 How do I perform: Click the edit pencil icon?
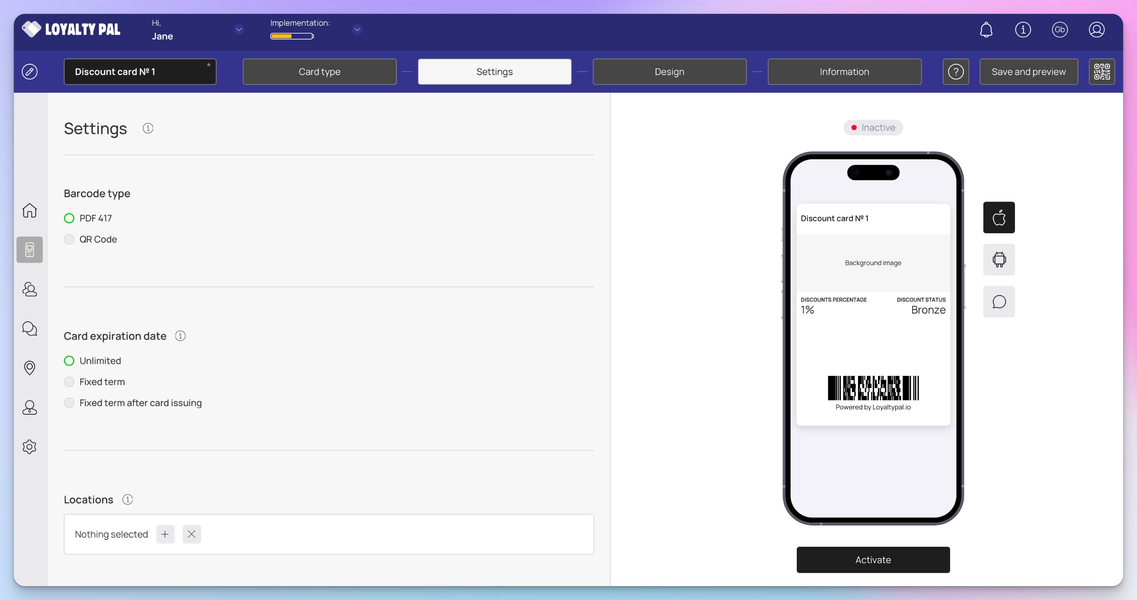pos(30,71)
